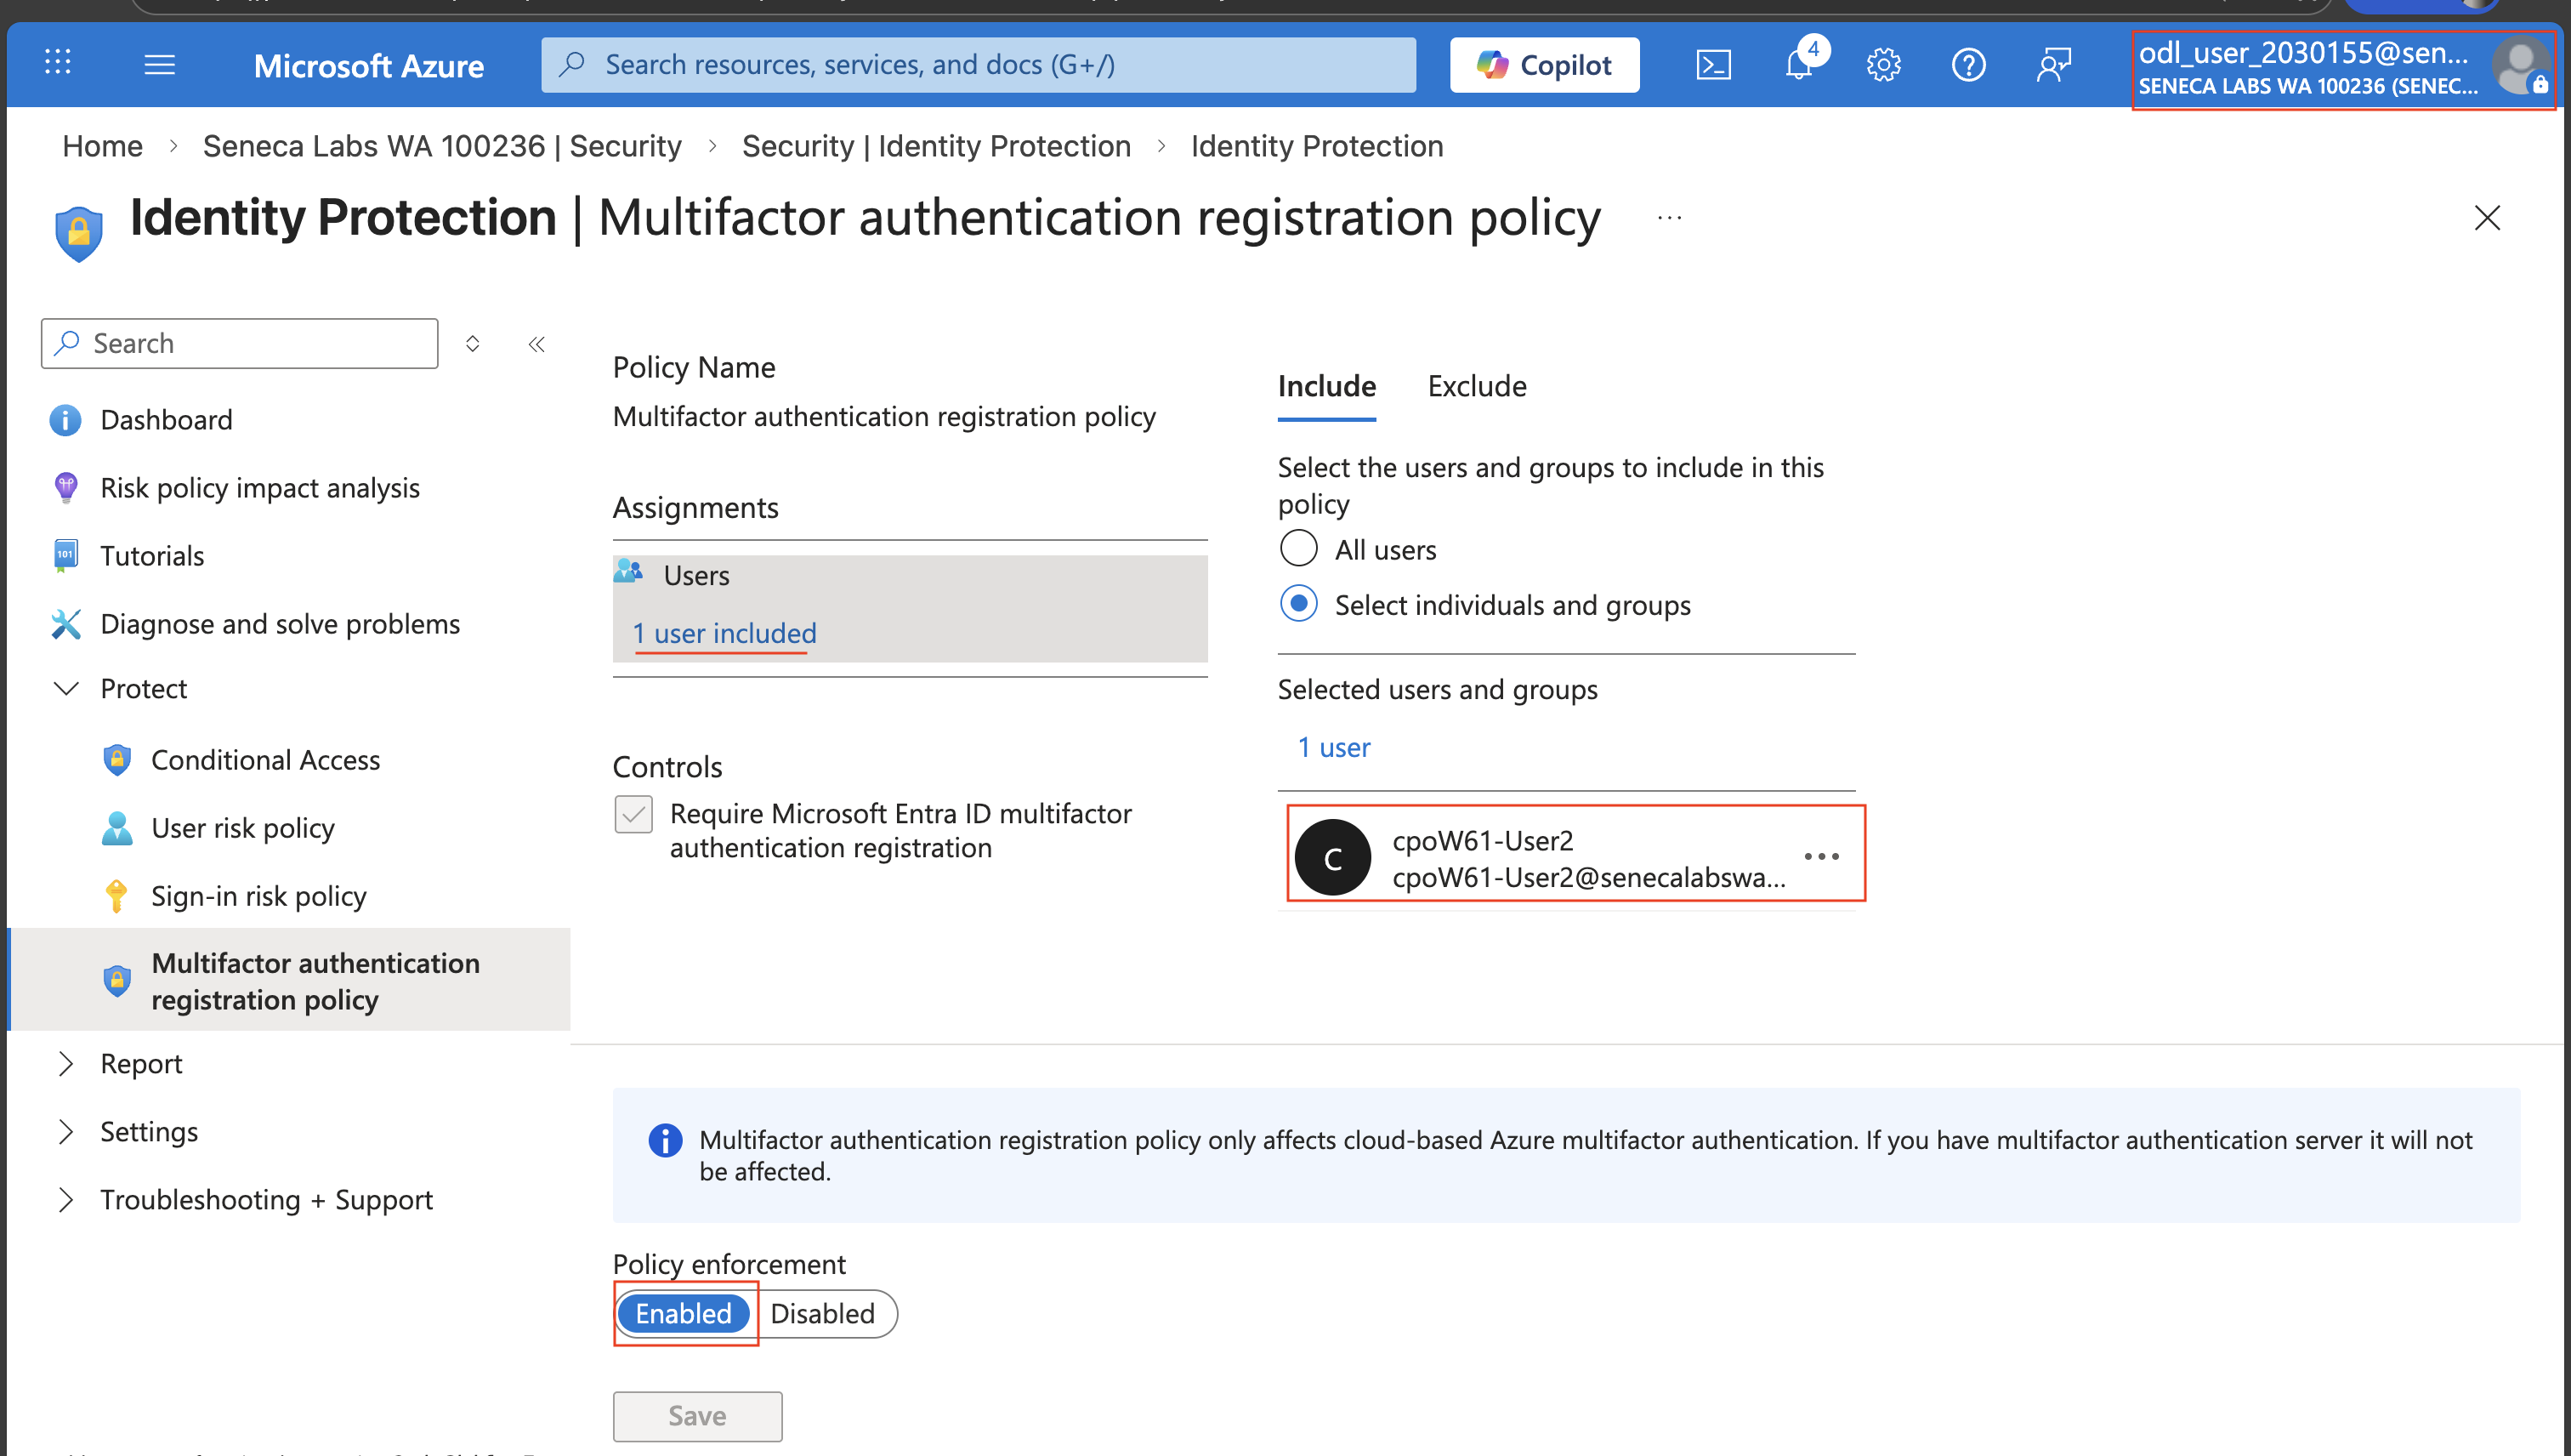Click the Dashboard info icon
Viewport: 2571px width, 1456px height.
click(65, 420)
